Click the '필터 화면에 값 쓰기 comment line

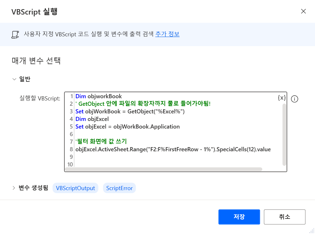[101, 141]
